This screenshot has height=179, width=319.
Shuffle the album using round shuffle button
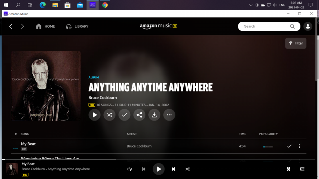[109, 115]
